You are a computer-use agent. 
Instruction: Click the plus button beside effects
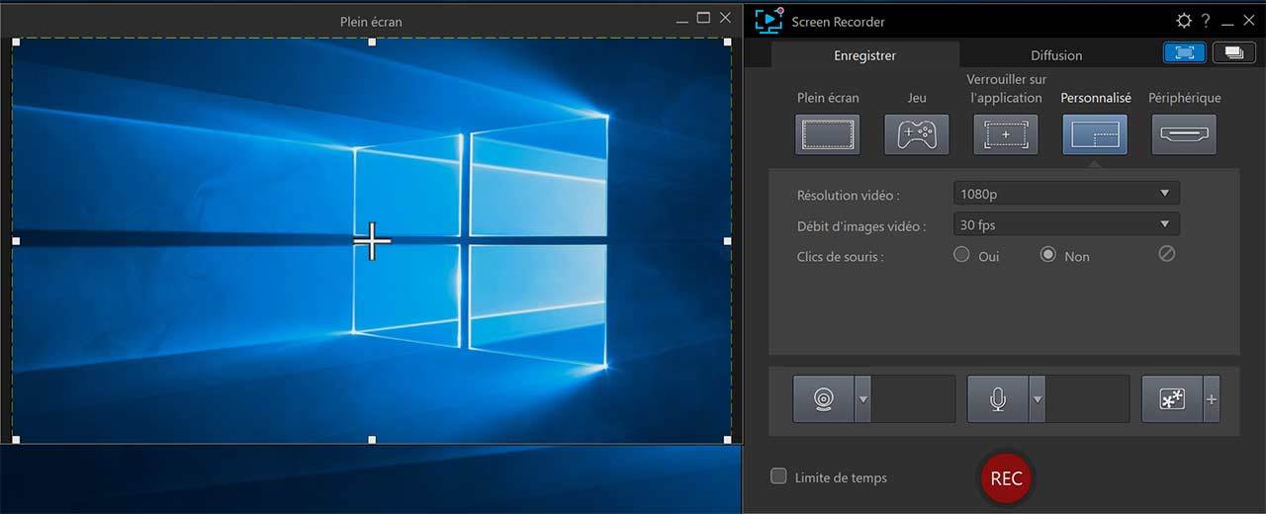pos(1211,398)
